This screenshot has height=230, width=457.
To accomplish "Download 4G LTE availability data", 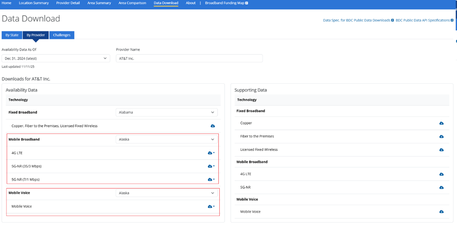I will pyautogui.click(x=211, y=153).
